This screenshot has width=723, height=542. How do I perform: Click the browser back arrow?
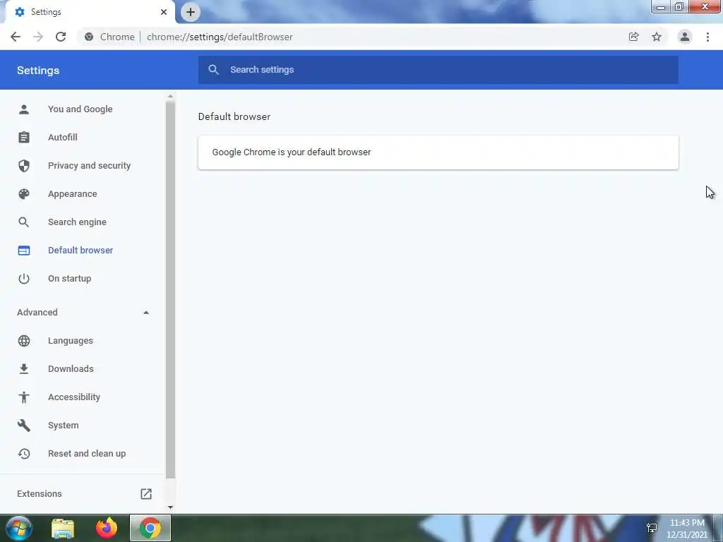tap(16, 37)
